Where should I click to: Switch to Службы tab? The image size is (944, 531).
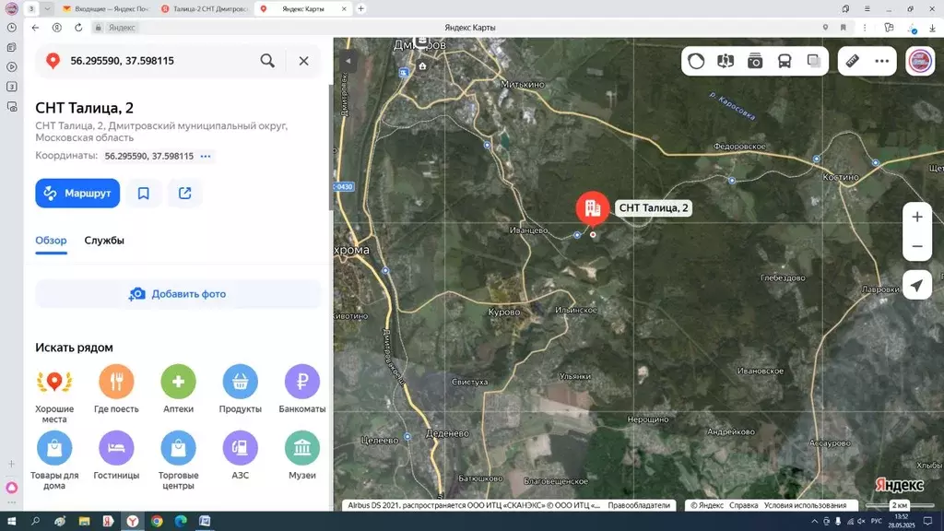pos(104,241)
